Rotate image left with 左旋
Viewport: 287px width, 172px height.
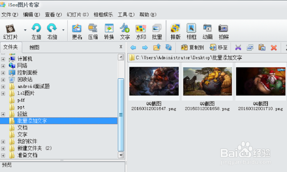pyautogui.click(x=36, y=31)
